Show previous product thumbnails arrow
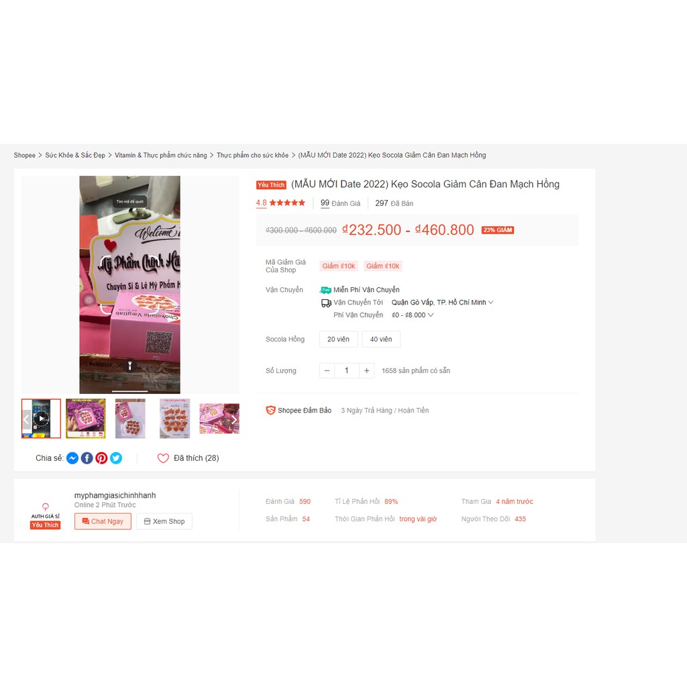The height and width of the screenshot is (687, 687). [26, 419]
